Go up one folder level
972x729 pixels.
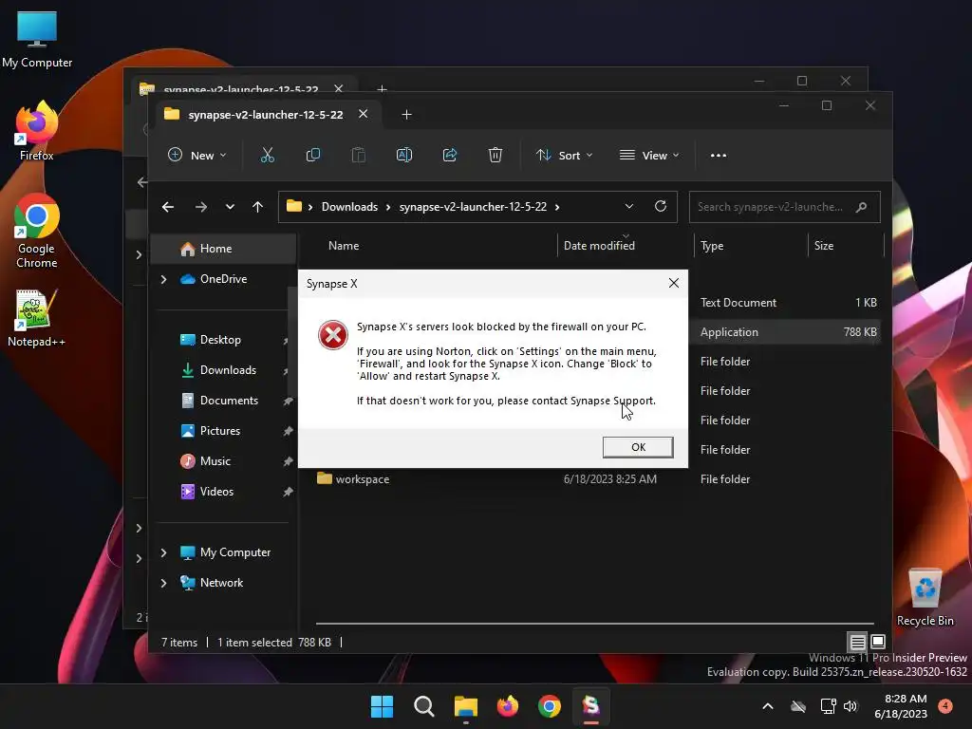coord(258,207)
